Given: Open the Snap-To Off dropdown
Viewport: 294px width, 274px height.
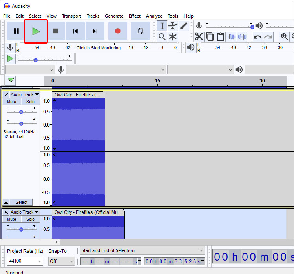Looking at the screenshot, I should [62, 261].
